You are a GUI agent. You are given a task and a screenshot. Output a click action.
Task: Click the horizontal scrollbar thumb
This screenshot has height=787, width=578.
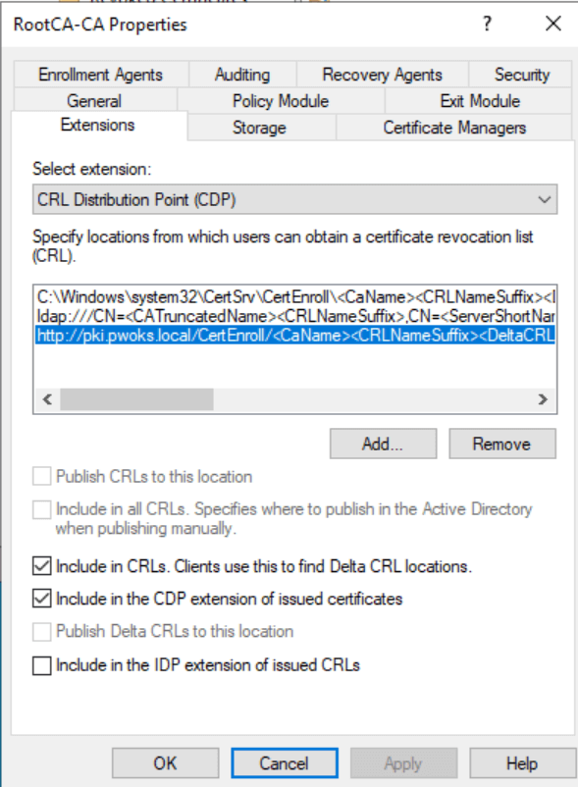pos(136,399)
